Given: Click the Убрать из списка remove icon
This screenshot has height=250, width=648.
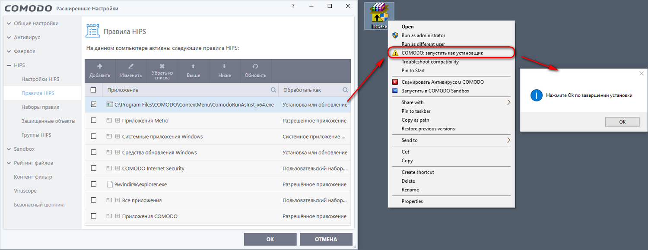Looking at the screenshot, I should point(162,66).
